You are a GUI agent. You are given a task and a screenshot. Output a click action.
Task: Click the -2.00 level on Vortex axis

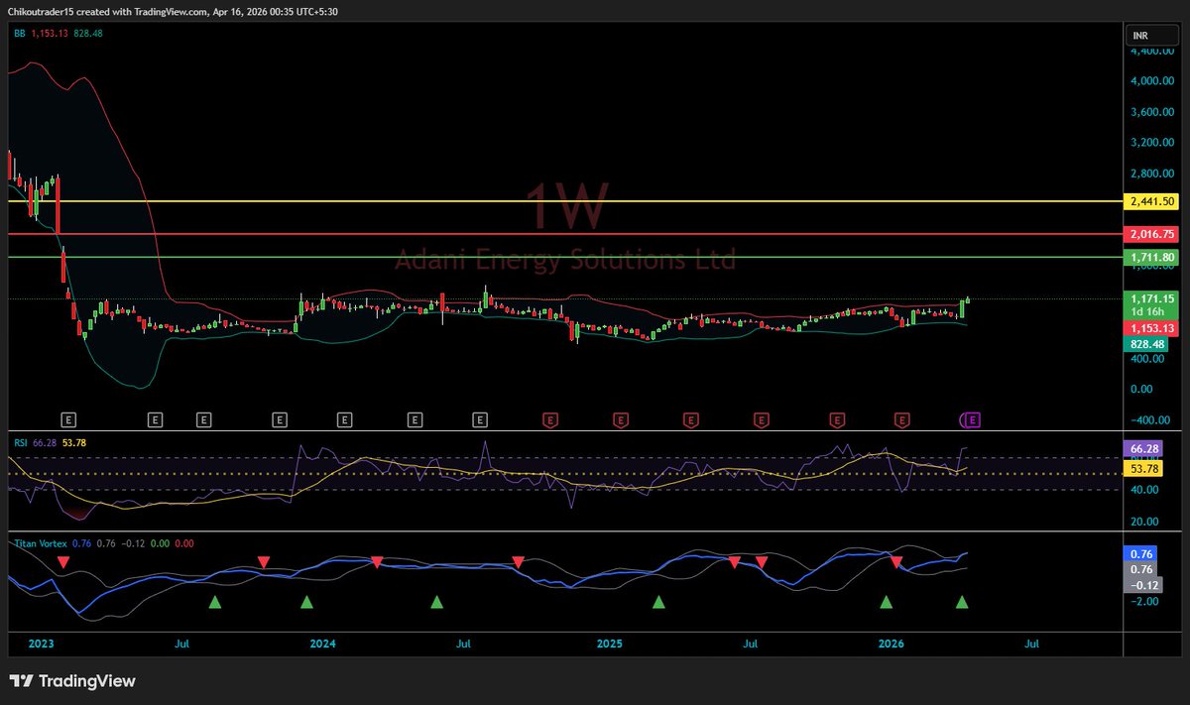[x=1144, y=601]
